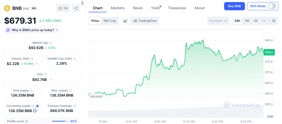This screenshot has height=124, width=282.
Task: Switch to line chart view icon
Action: (x=126, y=21)
